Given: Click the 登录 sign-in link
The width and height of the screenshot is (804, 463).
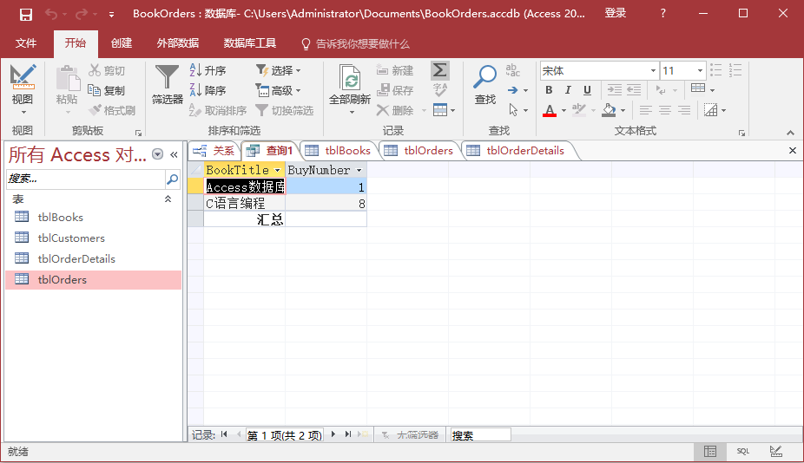Looking at the screenshot, I should [616, 14].
